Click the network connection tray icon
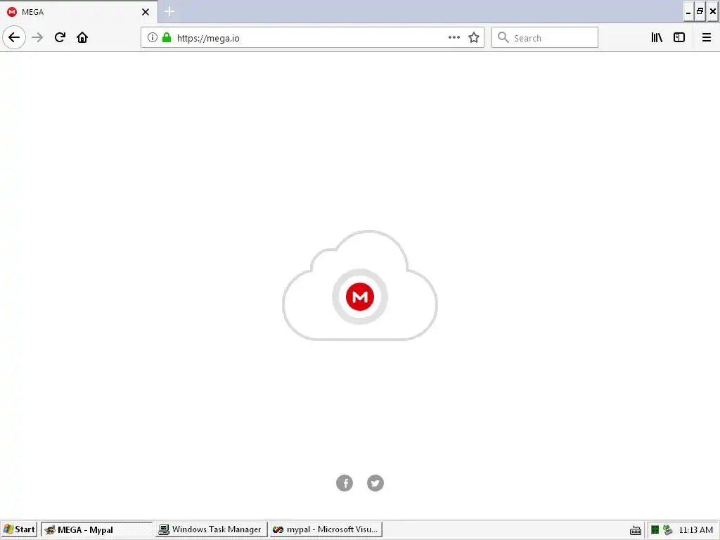Image resolution: width=720 pixels, height=540 pixels. [668, 530]
